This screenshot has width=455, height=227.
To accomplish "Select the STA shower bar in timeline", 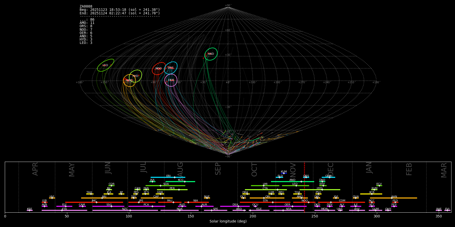I will click(x=265, y=202).
